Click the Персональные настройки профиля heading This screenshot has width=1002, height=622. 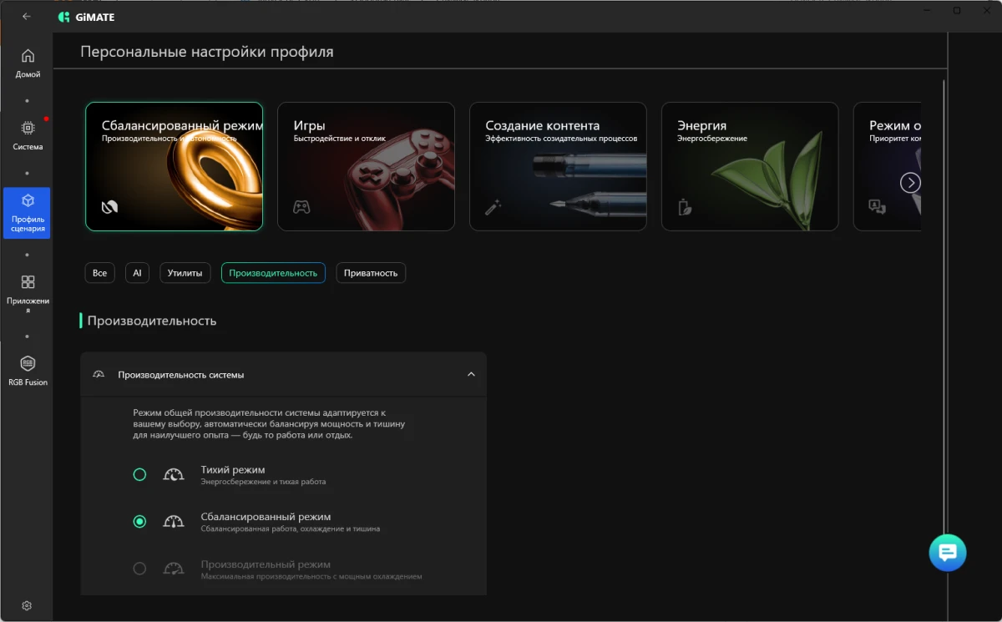tap(207, 52)
